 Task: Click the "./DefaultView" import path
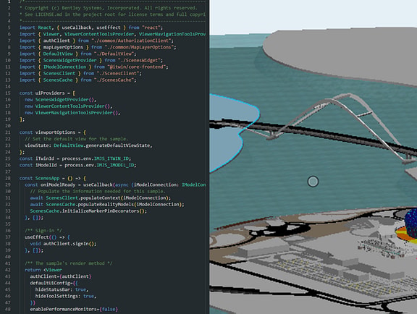click(114, 54)
